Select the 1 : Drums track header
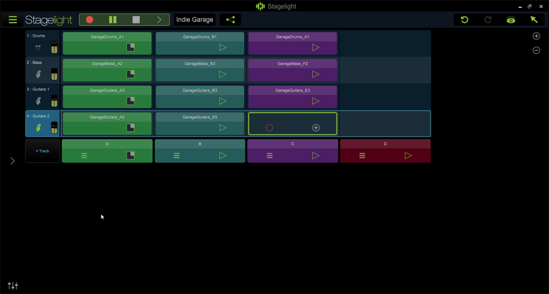Image resolution: width=549 pixels, height=294 pixels. [42, 43]
